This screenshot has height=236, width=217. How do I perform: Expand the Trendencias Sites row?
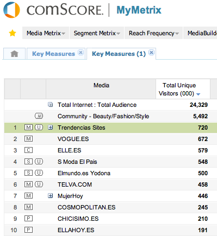tap(51, 127)
